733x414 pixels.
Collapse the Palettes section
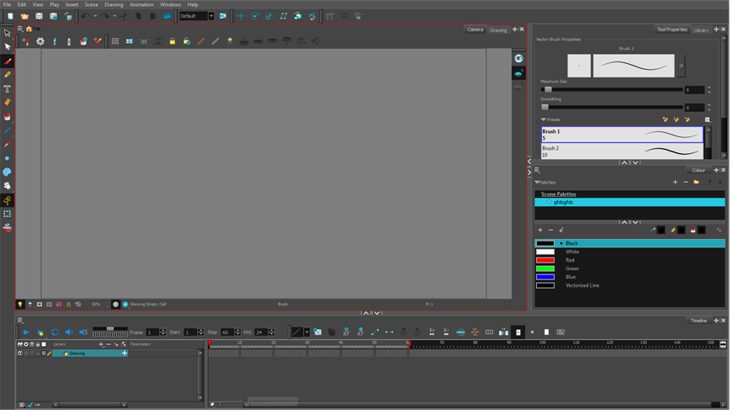click(x=538, y=182)
